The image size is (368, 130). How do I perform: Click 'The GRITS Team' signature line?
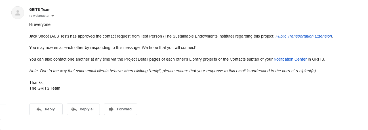[x=45, y=88]
